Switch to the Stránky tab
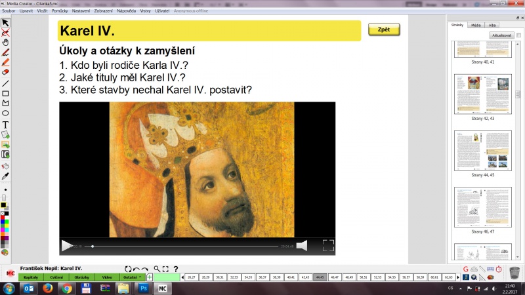 [457, 25]
